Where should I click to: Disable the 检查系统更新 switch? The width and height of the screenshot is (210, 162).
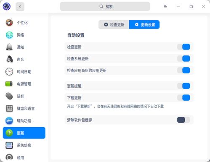point(183,58)
